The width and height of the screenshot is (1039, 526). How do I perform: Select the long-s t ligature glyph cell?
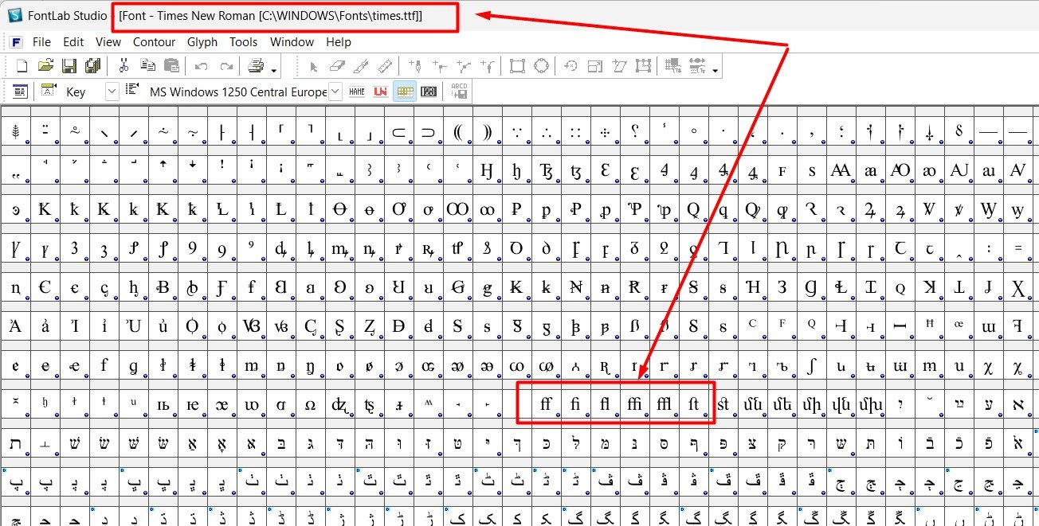(x=693, y=404)
